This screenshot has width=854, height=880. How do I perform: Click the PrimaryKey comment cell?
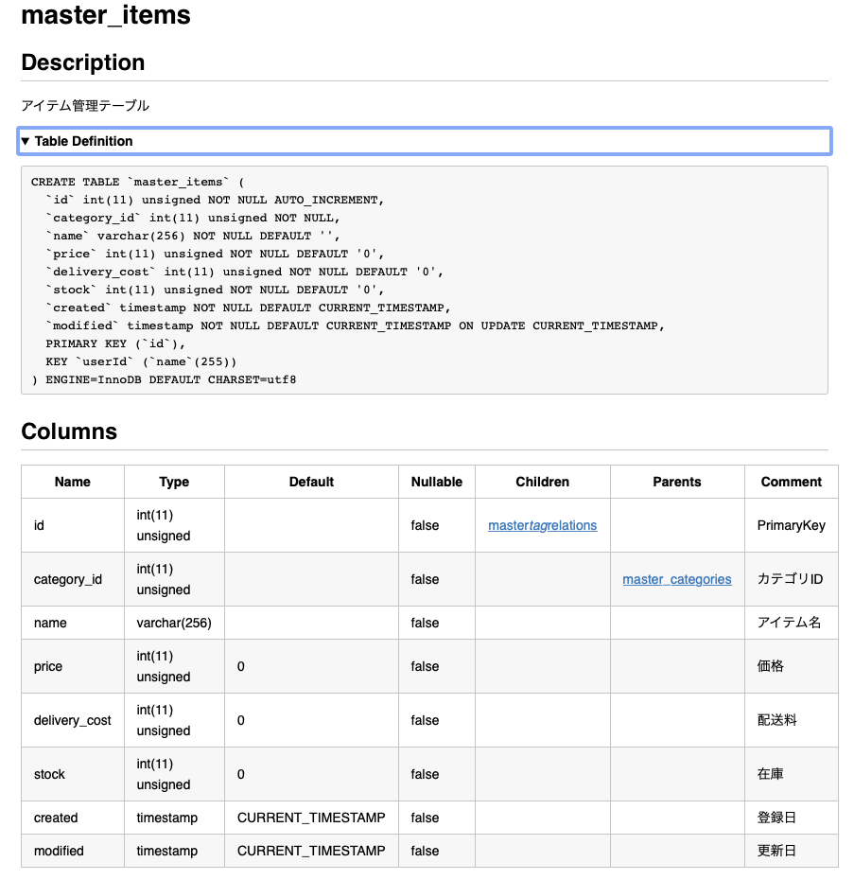[791, 525]
